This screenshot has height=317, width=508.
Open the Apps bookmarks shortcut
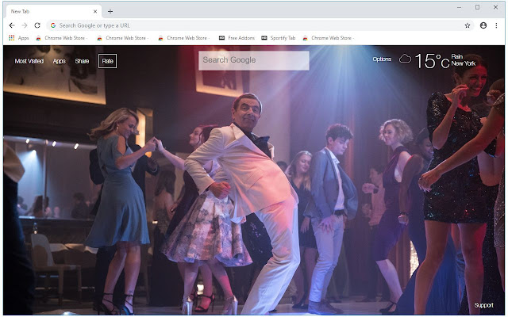[x=19, y=38]
